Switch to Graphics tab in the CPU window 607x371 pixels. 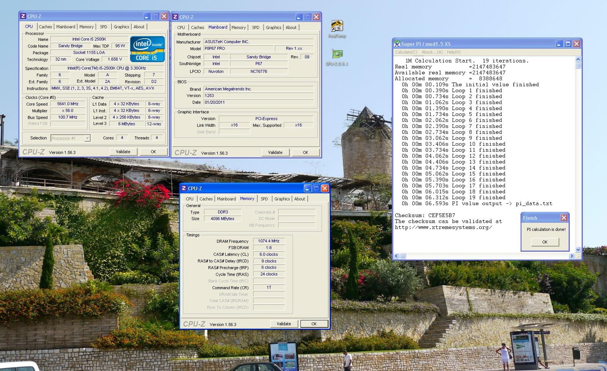coord(121,27)
